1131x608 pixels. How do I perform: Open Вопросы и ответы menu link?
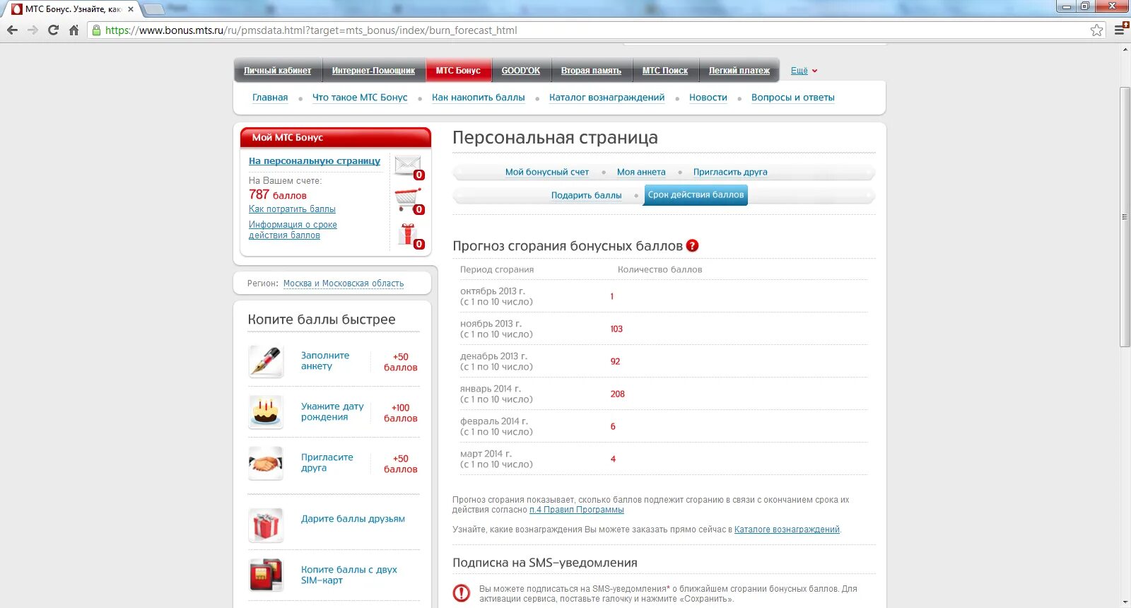792,98
